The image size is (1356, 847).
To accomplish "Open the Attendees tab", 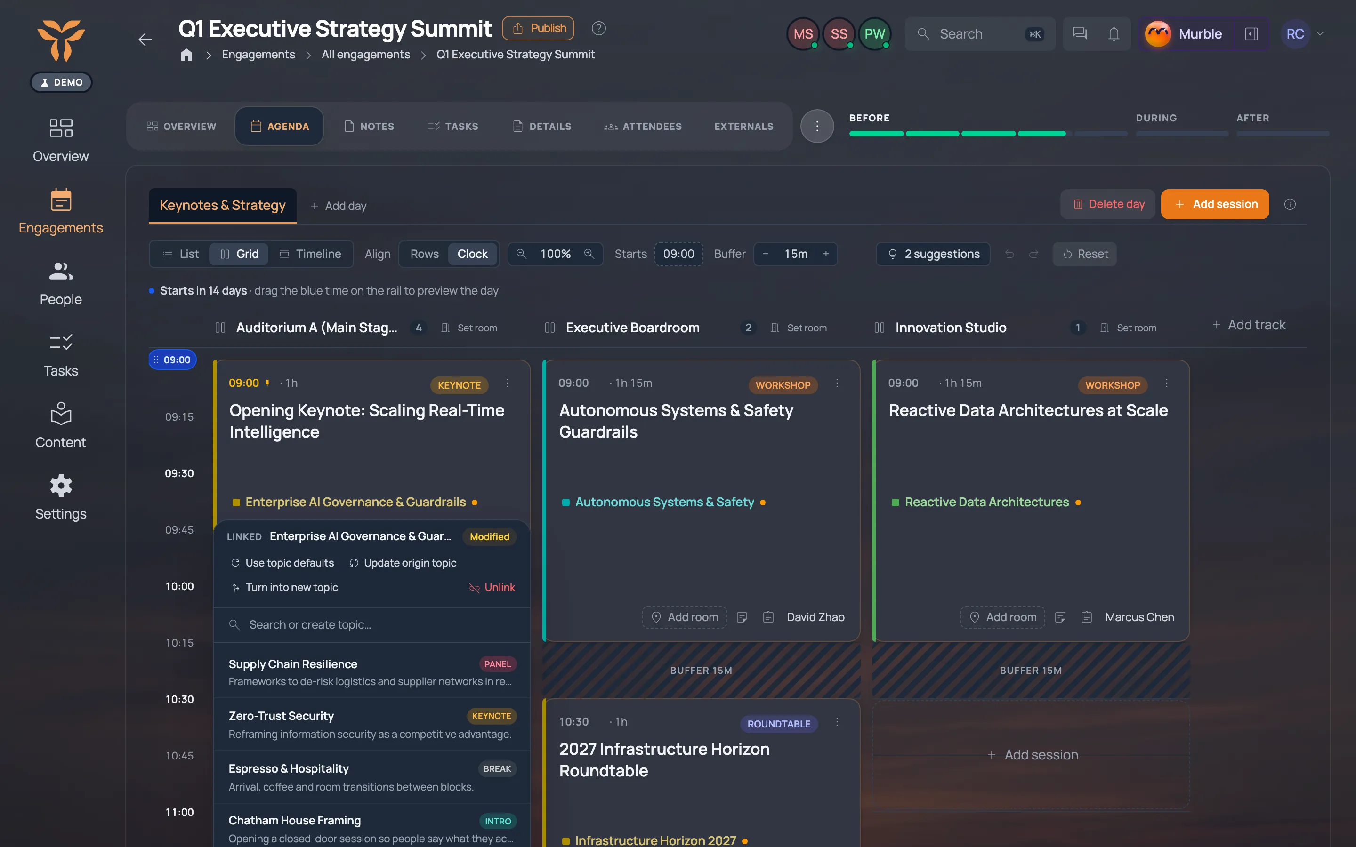I will (643, 126).
